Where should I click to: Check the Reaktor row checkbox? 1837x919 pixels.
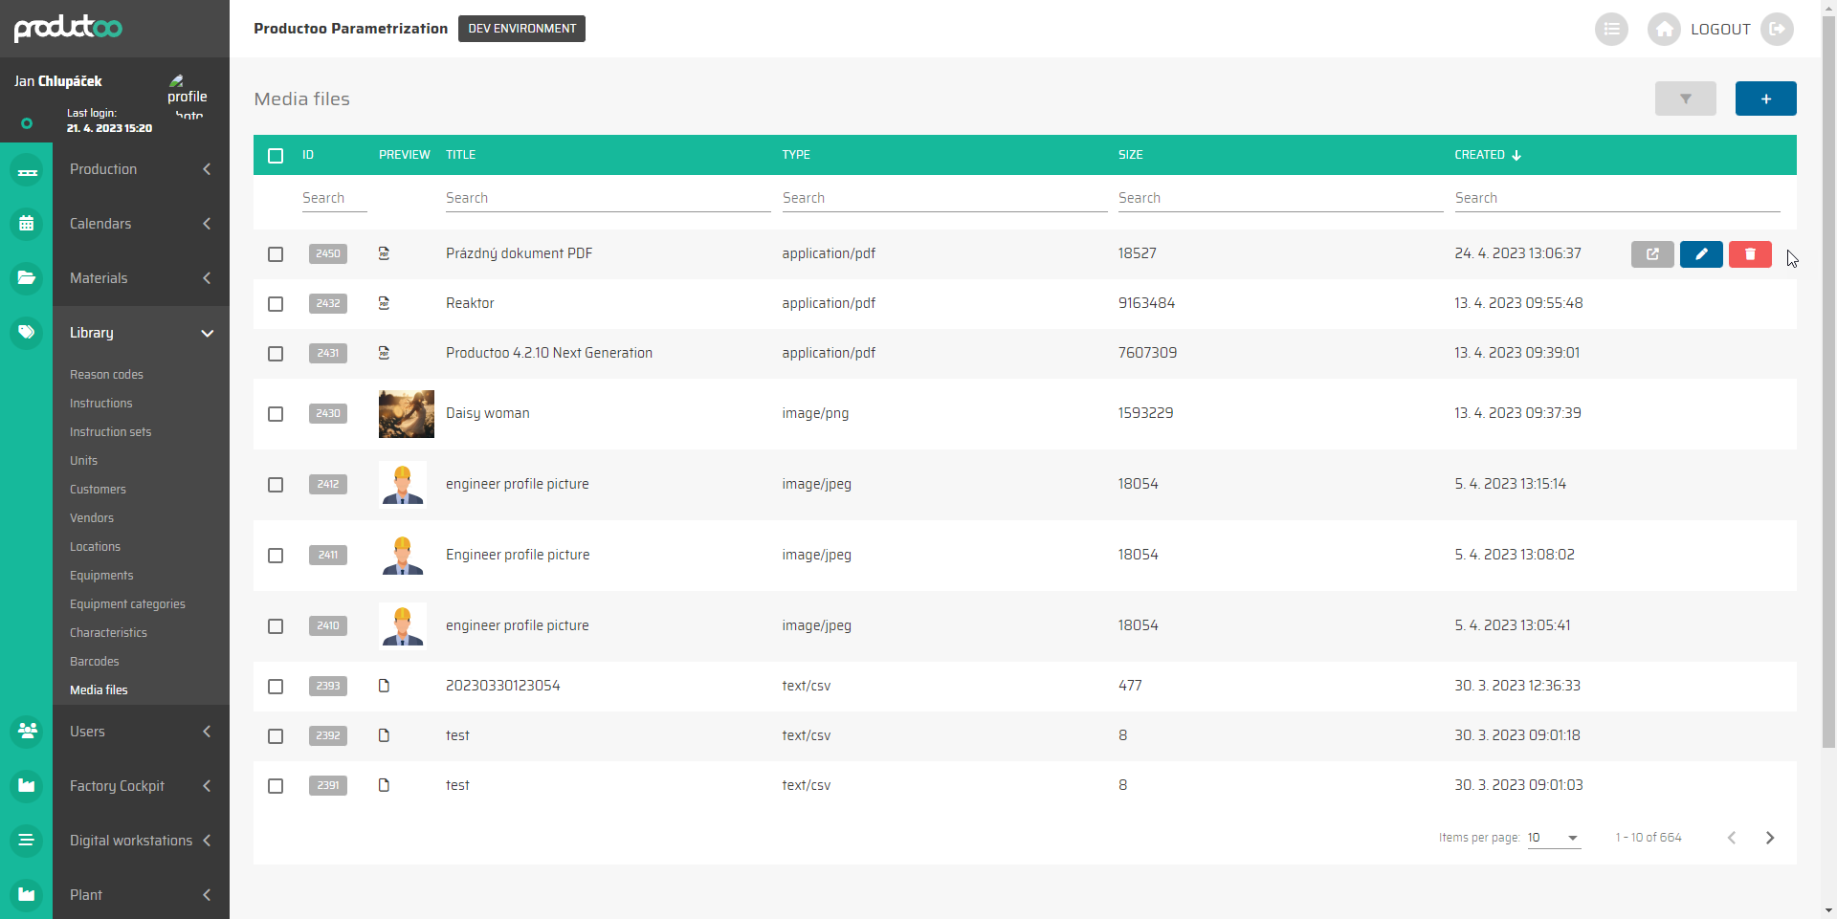tap(276, 304)
